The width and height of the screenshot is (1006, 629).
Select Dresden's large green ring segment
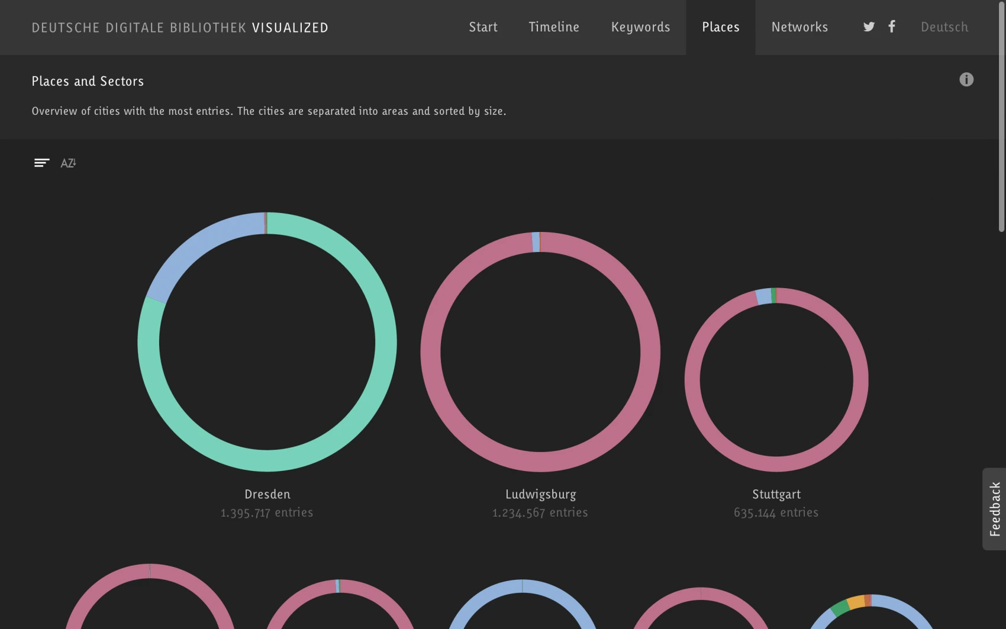tap(385, 342)
